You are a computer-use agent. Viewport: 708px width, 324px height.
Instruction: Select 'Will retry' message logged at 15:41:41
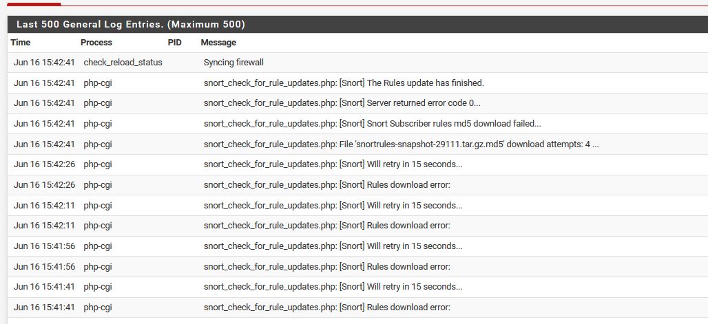pyautogui.click(x=333, y=287)
